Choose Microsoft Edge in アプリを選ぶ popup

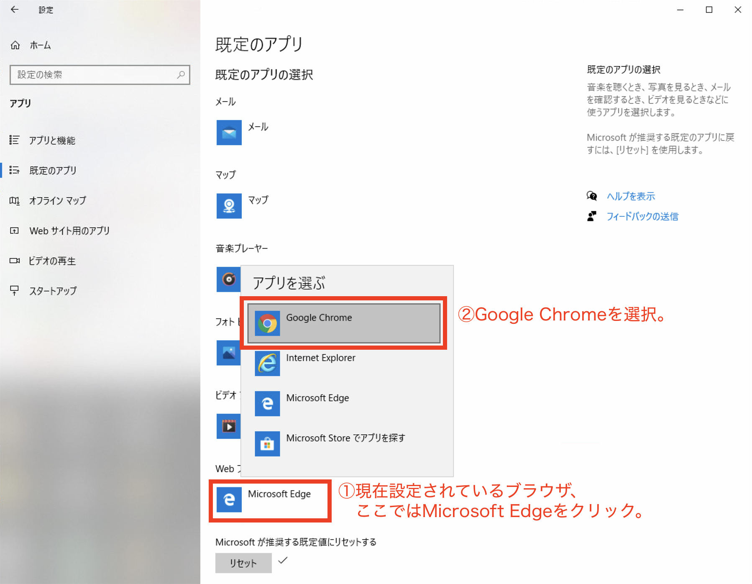coord(344,404)
